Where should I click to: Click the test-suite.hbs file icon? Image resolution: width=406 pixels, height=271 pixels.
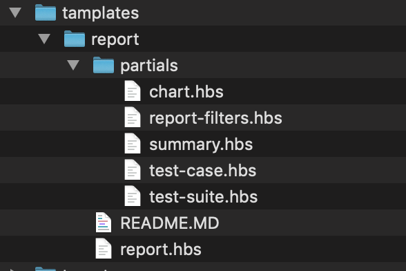(x=133, y=196)
